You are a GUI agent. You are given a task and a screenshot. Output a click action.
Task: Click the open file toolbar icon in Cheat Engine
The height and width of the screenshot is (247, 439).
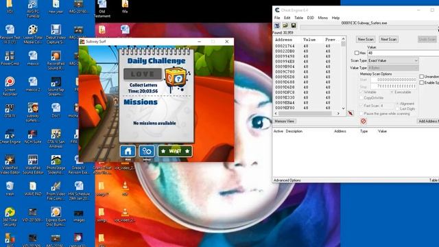(x=285, y=26)
